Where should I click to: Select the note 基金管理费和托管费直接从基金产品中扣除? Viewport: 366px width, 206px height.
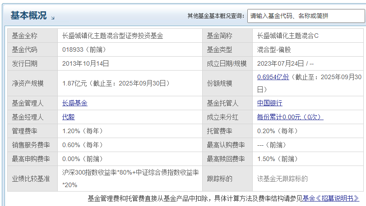pos(148,198)
